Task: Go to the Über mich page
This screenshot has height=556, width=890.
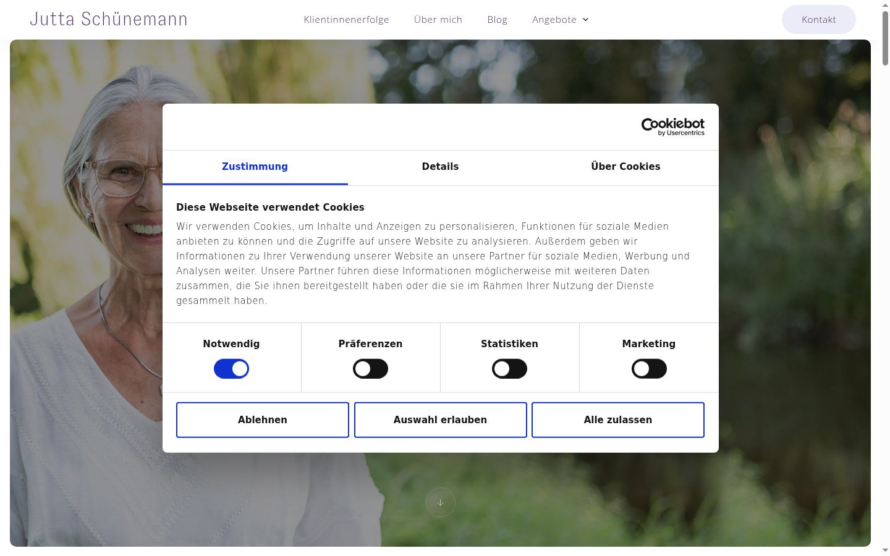Action: 438,20
